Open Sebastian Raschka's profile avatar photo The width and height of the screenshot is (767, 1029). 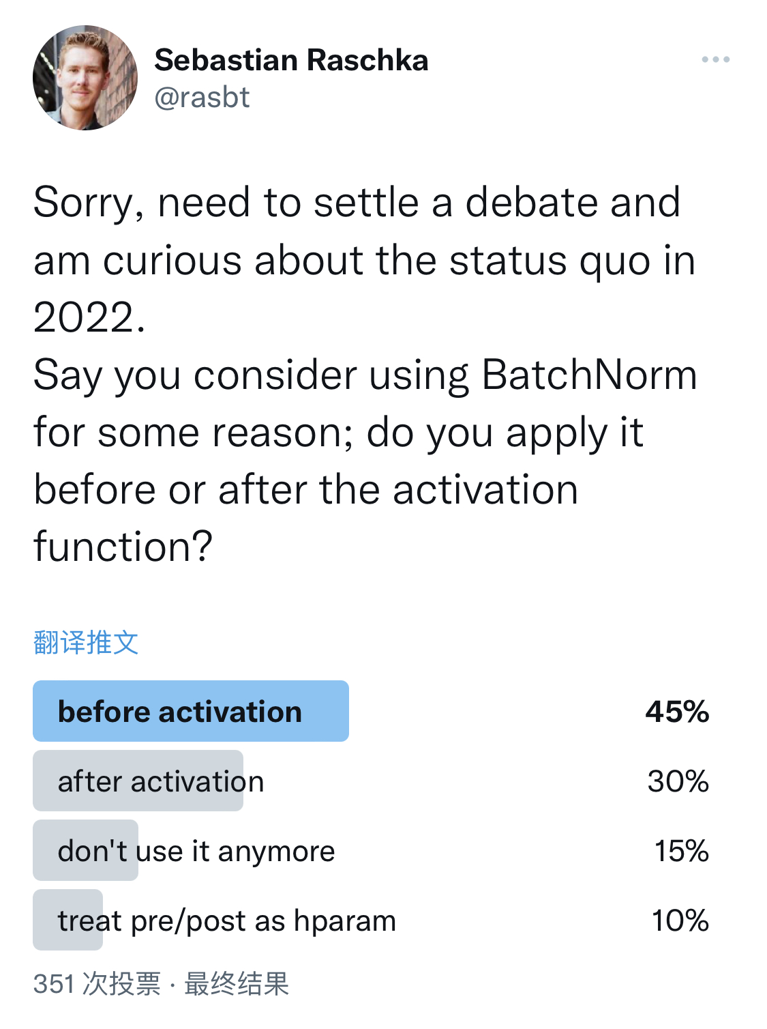pos(85,78)
